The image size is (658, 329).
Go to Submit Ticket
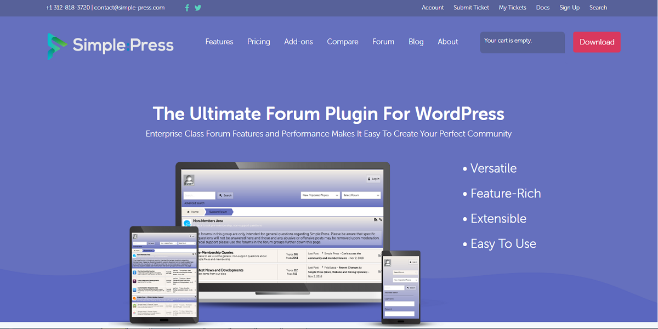point(471,8)
